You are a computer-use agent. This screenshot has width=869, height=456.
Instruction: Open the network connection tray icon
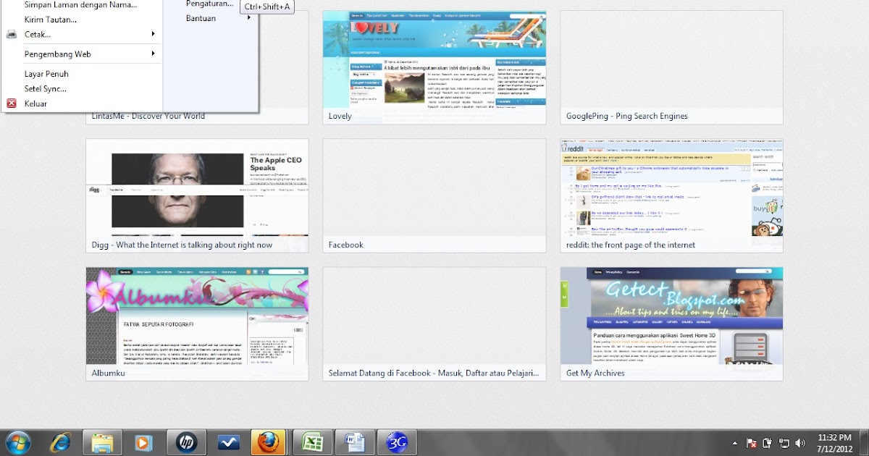784,443
